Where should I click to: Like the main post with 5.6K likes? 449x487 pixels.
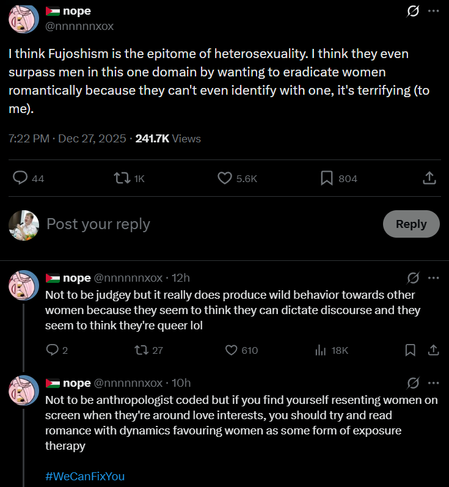pos(225,178)
